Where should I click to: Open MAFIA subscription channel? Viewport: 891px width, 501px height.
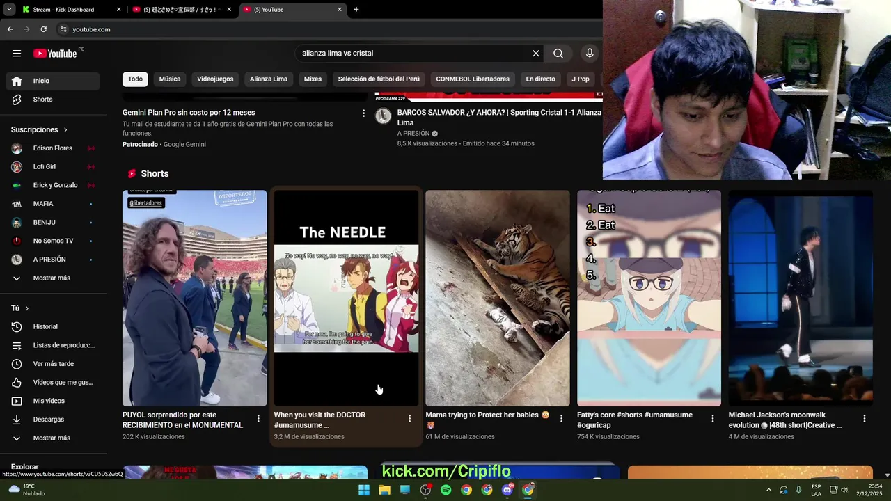coord(53,204)
